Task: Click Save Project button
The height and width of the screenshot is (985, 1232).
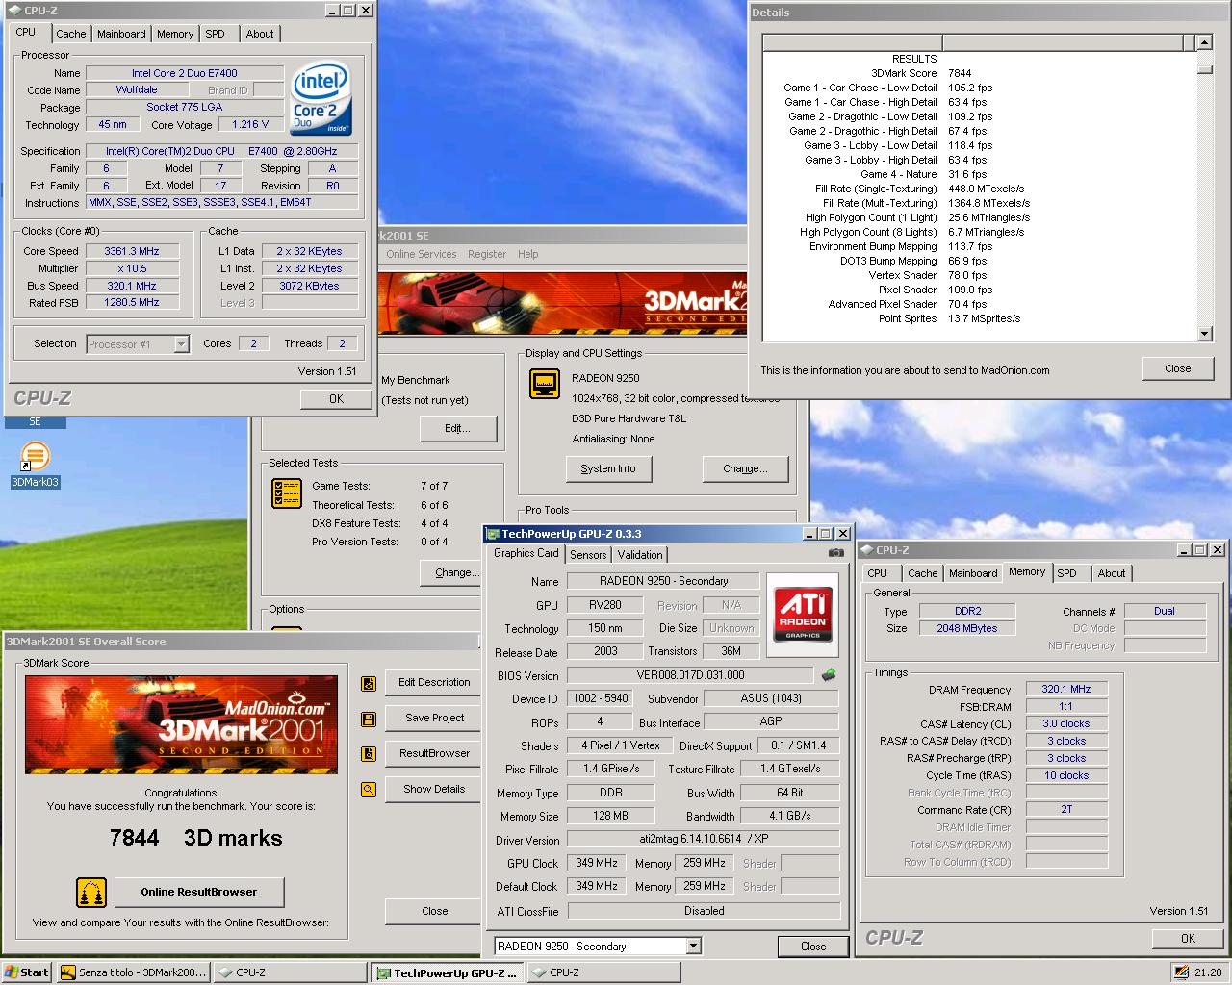Action: point(434,719)
